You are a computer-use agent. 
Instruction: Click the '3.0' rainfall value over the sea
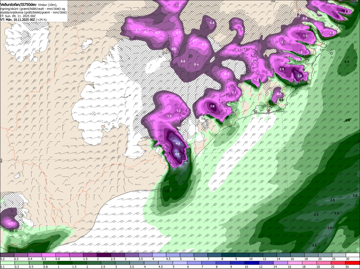tap(330, 228)
